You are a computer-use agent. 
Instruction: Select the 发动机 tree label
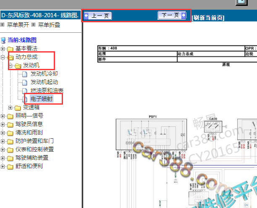(x=31, y=65)
